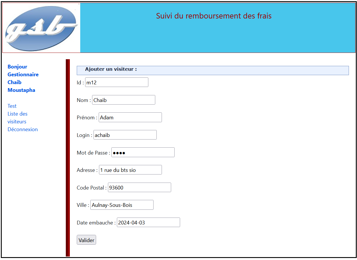
Task: Click the Ville field with Aulnay-Sous-Bois
Action: [x=122, y=205]
